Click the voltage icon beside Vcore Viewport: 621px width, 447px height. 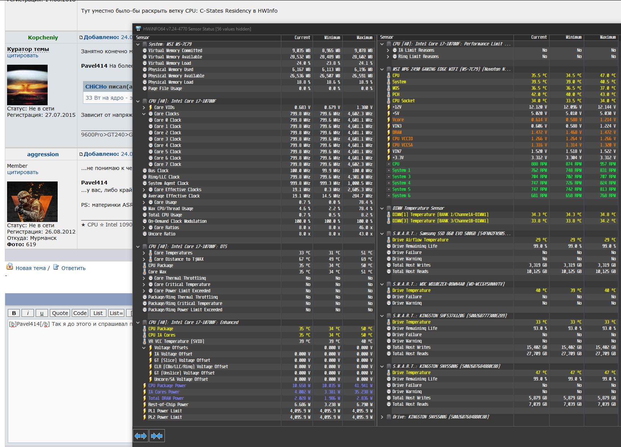(389, 120)
